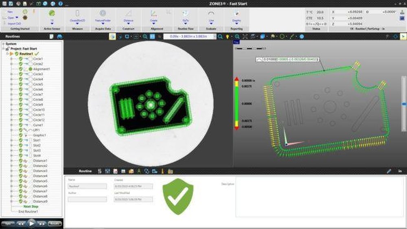Open the Active Sensor dropdown arrow

tap(52, 24)
